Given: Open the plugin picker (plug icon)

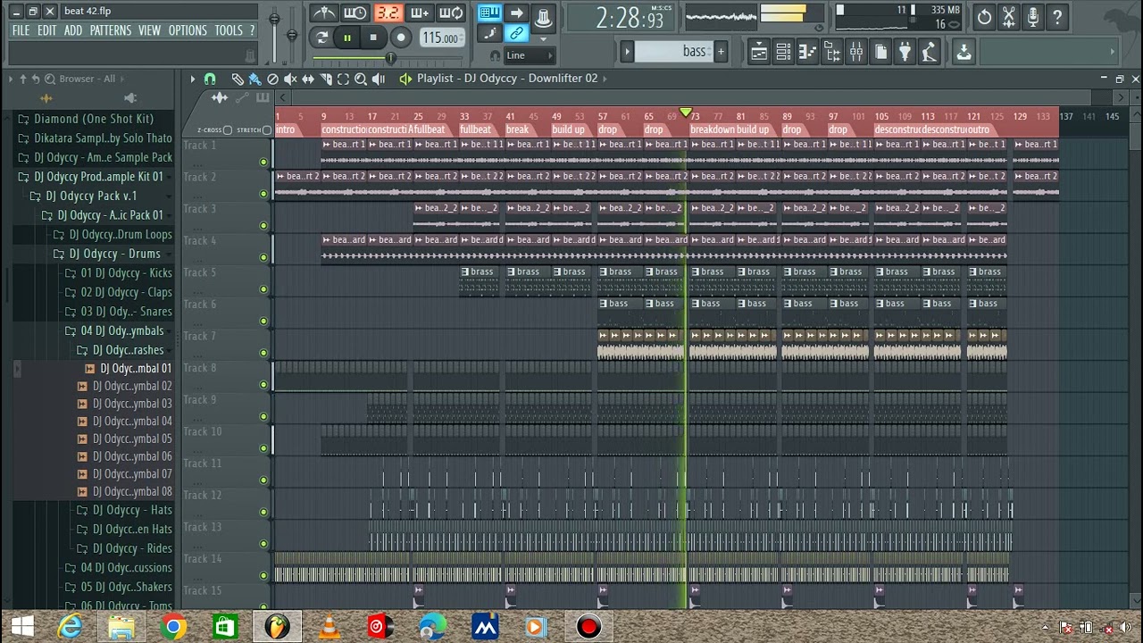Looking at the screenshot, I should [905, 52].
